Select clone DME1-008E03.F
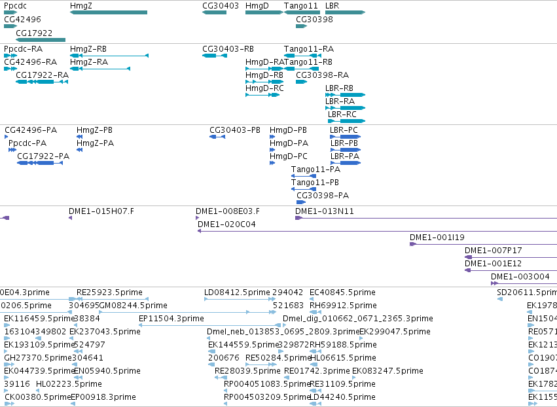557x407 pixels. [x=228, y=211]
